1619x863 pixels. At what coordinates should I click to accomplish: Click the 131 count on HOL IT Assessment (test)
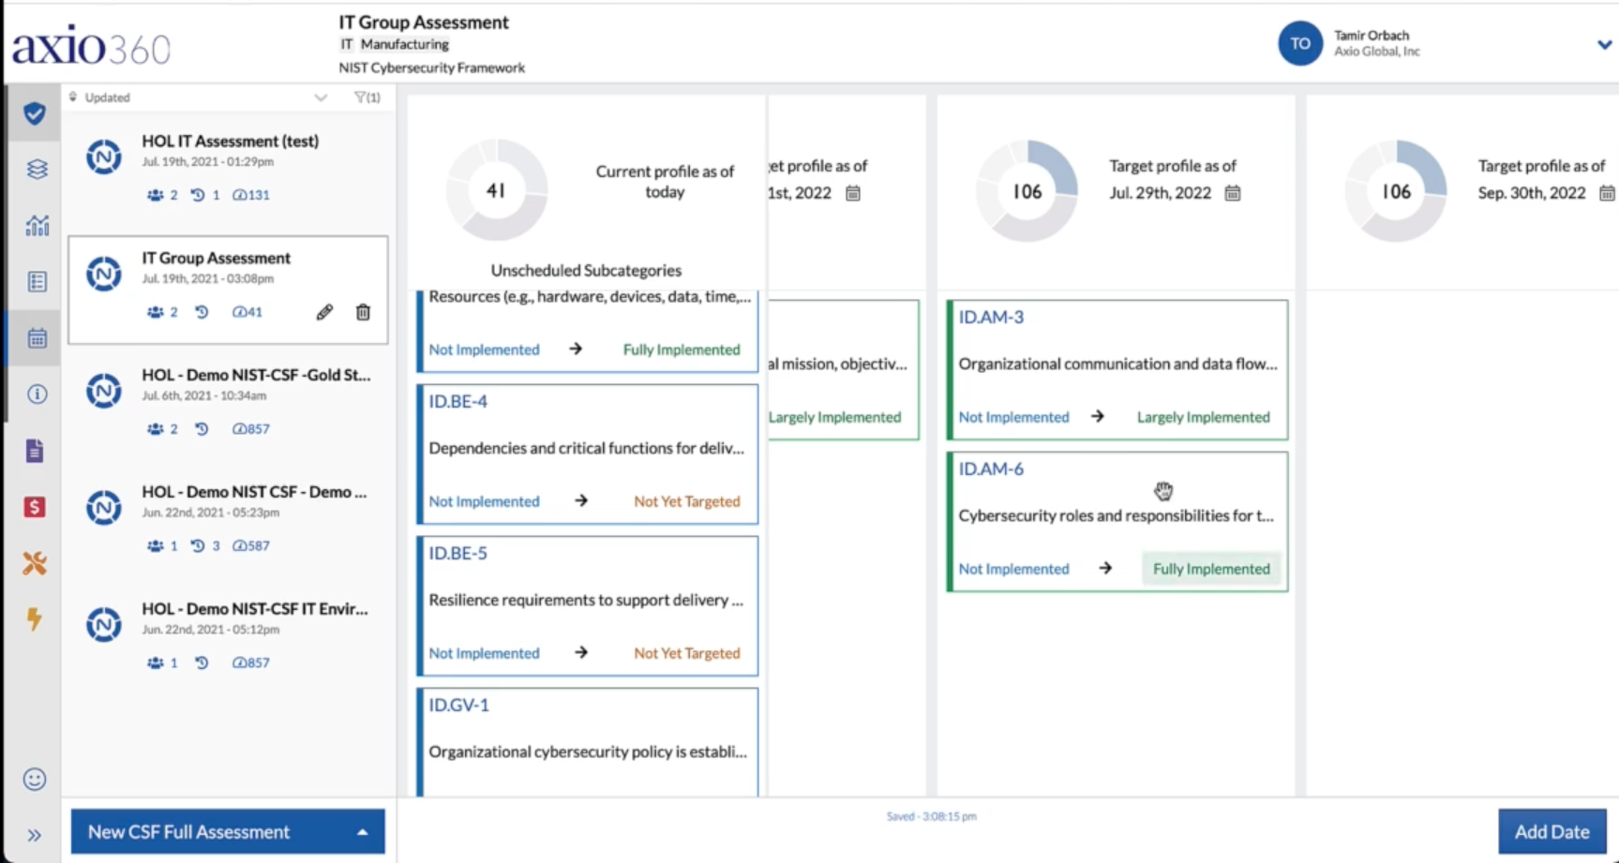pyautogui.click(x=251, y=195)
